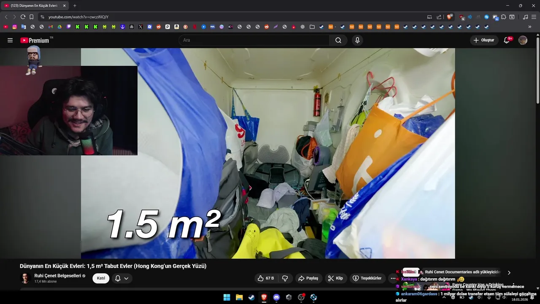Image resolution: width=540 pixels, height=304 pixels.
Task: Open the account avatar menu
Action: 523,40
